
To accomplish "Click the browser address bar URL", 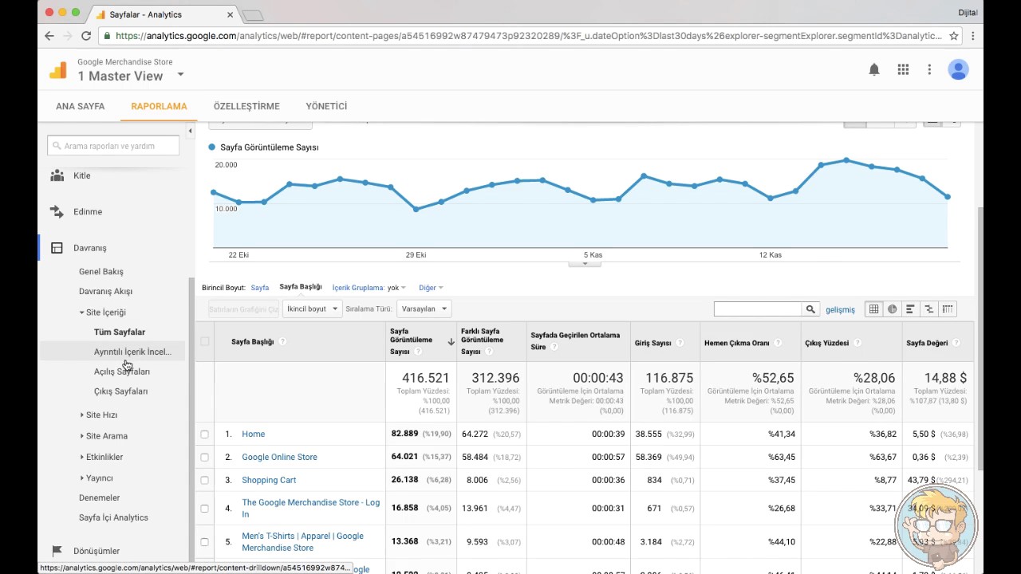I will click(528, 36).
